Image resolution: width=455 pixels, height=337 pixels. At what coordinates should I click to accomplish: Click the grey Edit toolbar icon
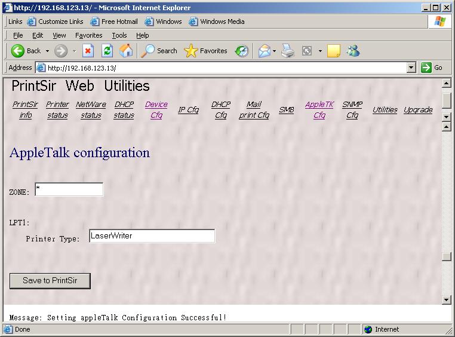pyautogui.click(x=307, y=51)
